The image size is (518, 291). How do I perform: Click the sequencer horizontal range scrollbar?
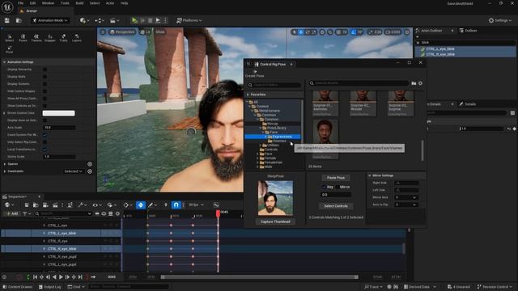[x=259, y=277]
